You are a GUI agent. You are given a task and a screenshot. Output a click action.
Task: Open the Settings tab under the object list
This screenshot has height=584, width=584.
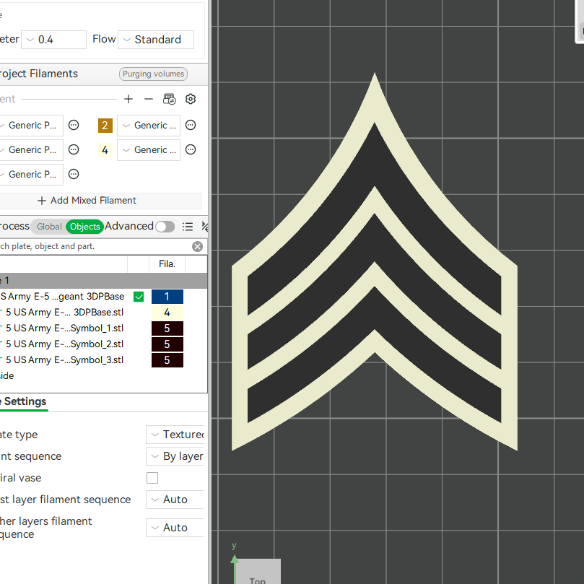tap(24, 402)
